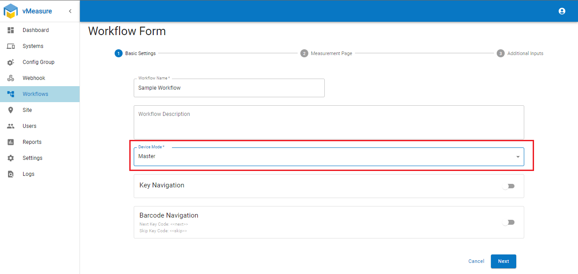Click the vMeasure cube logo

11,11
